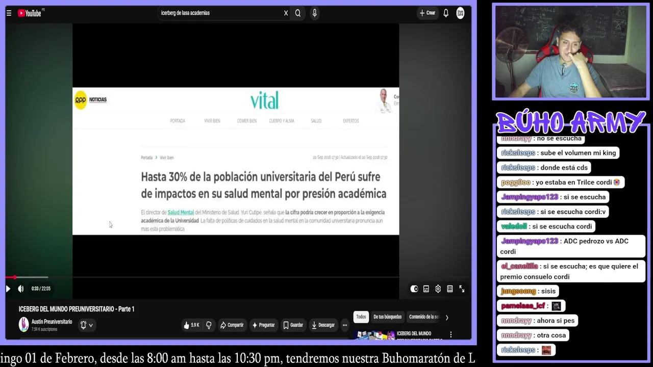653x367 pixels.
Task: Click Preguntar ask button
Action: click(263, 325)
